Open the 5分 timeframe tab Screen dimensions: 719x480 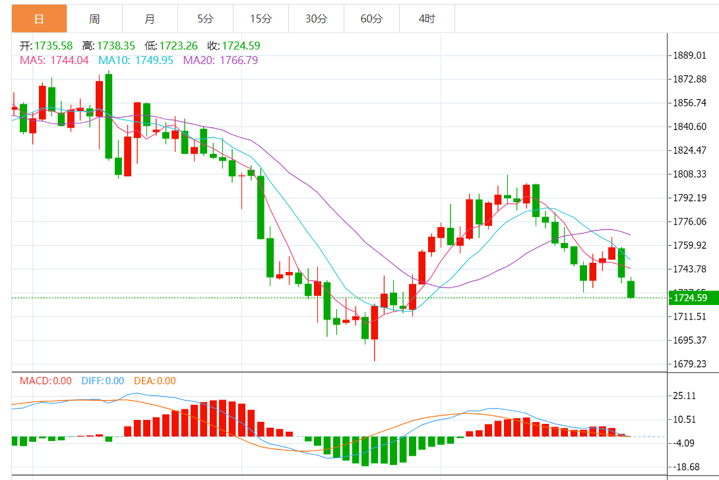point(205,18)
